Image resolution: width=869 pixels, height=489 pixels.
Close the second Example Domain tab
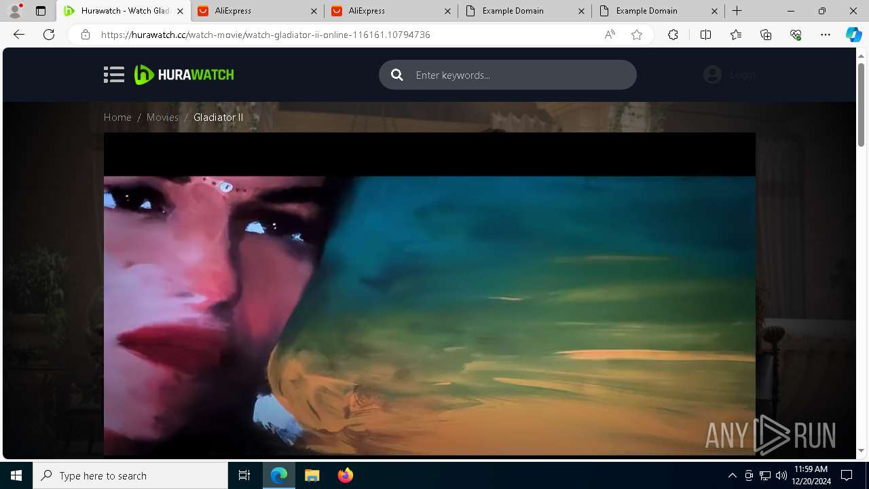coord(715,11)
